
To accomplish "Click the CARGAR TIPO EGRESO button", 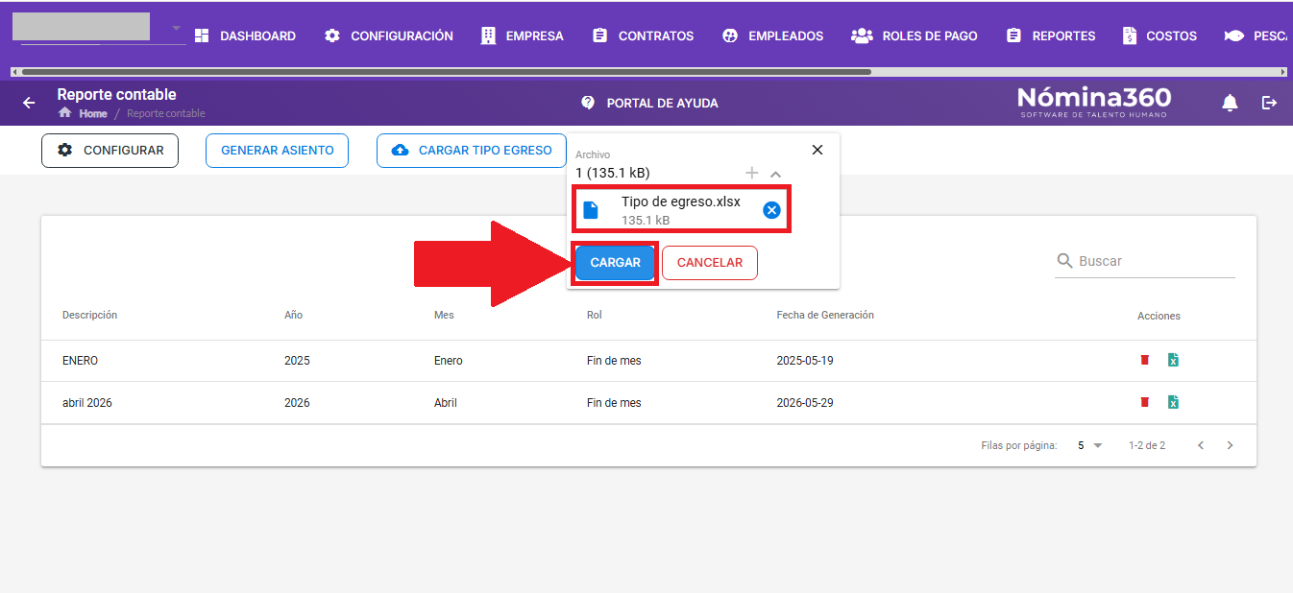I will (472, 151).
